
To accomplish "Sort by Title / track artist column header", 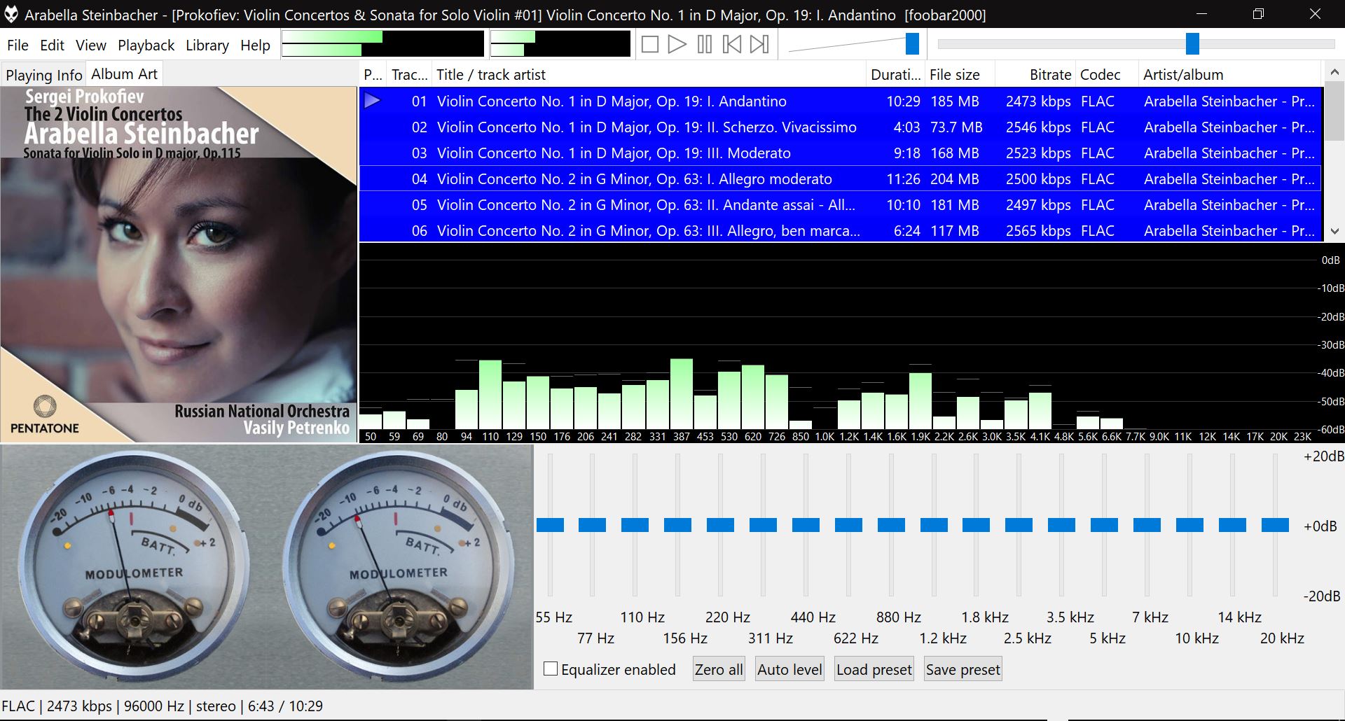I will coord(648,75).
